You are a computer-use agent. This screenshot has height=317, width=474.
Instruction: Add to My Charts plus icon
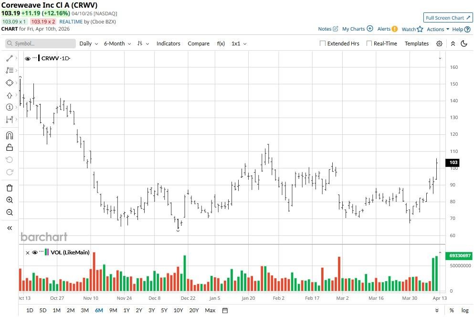pos(370,29)
